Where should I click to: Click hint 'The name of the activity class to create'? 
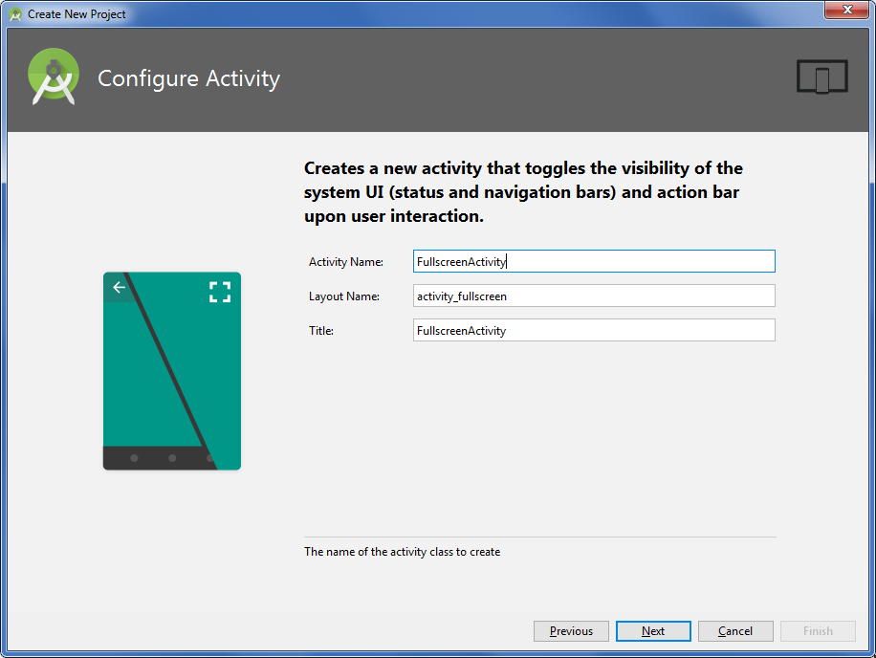[x=403, y=552]
